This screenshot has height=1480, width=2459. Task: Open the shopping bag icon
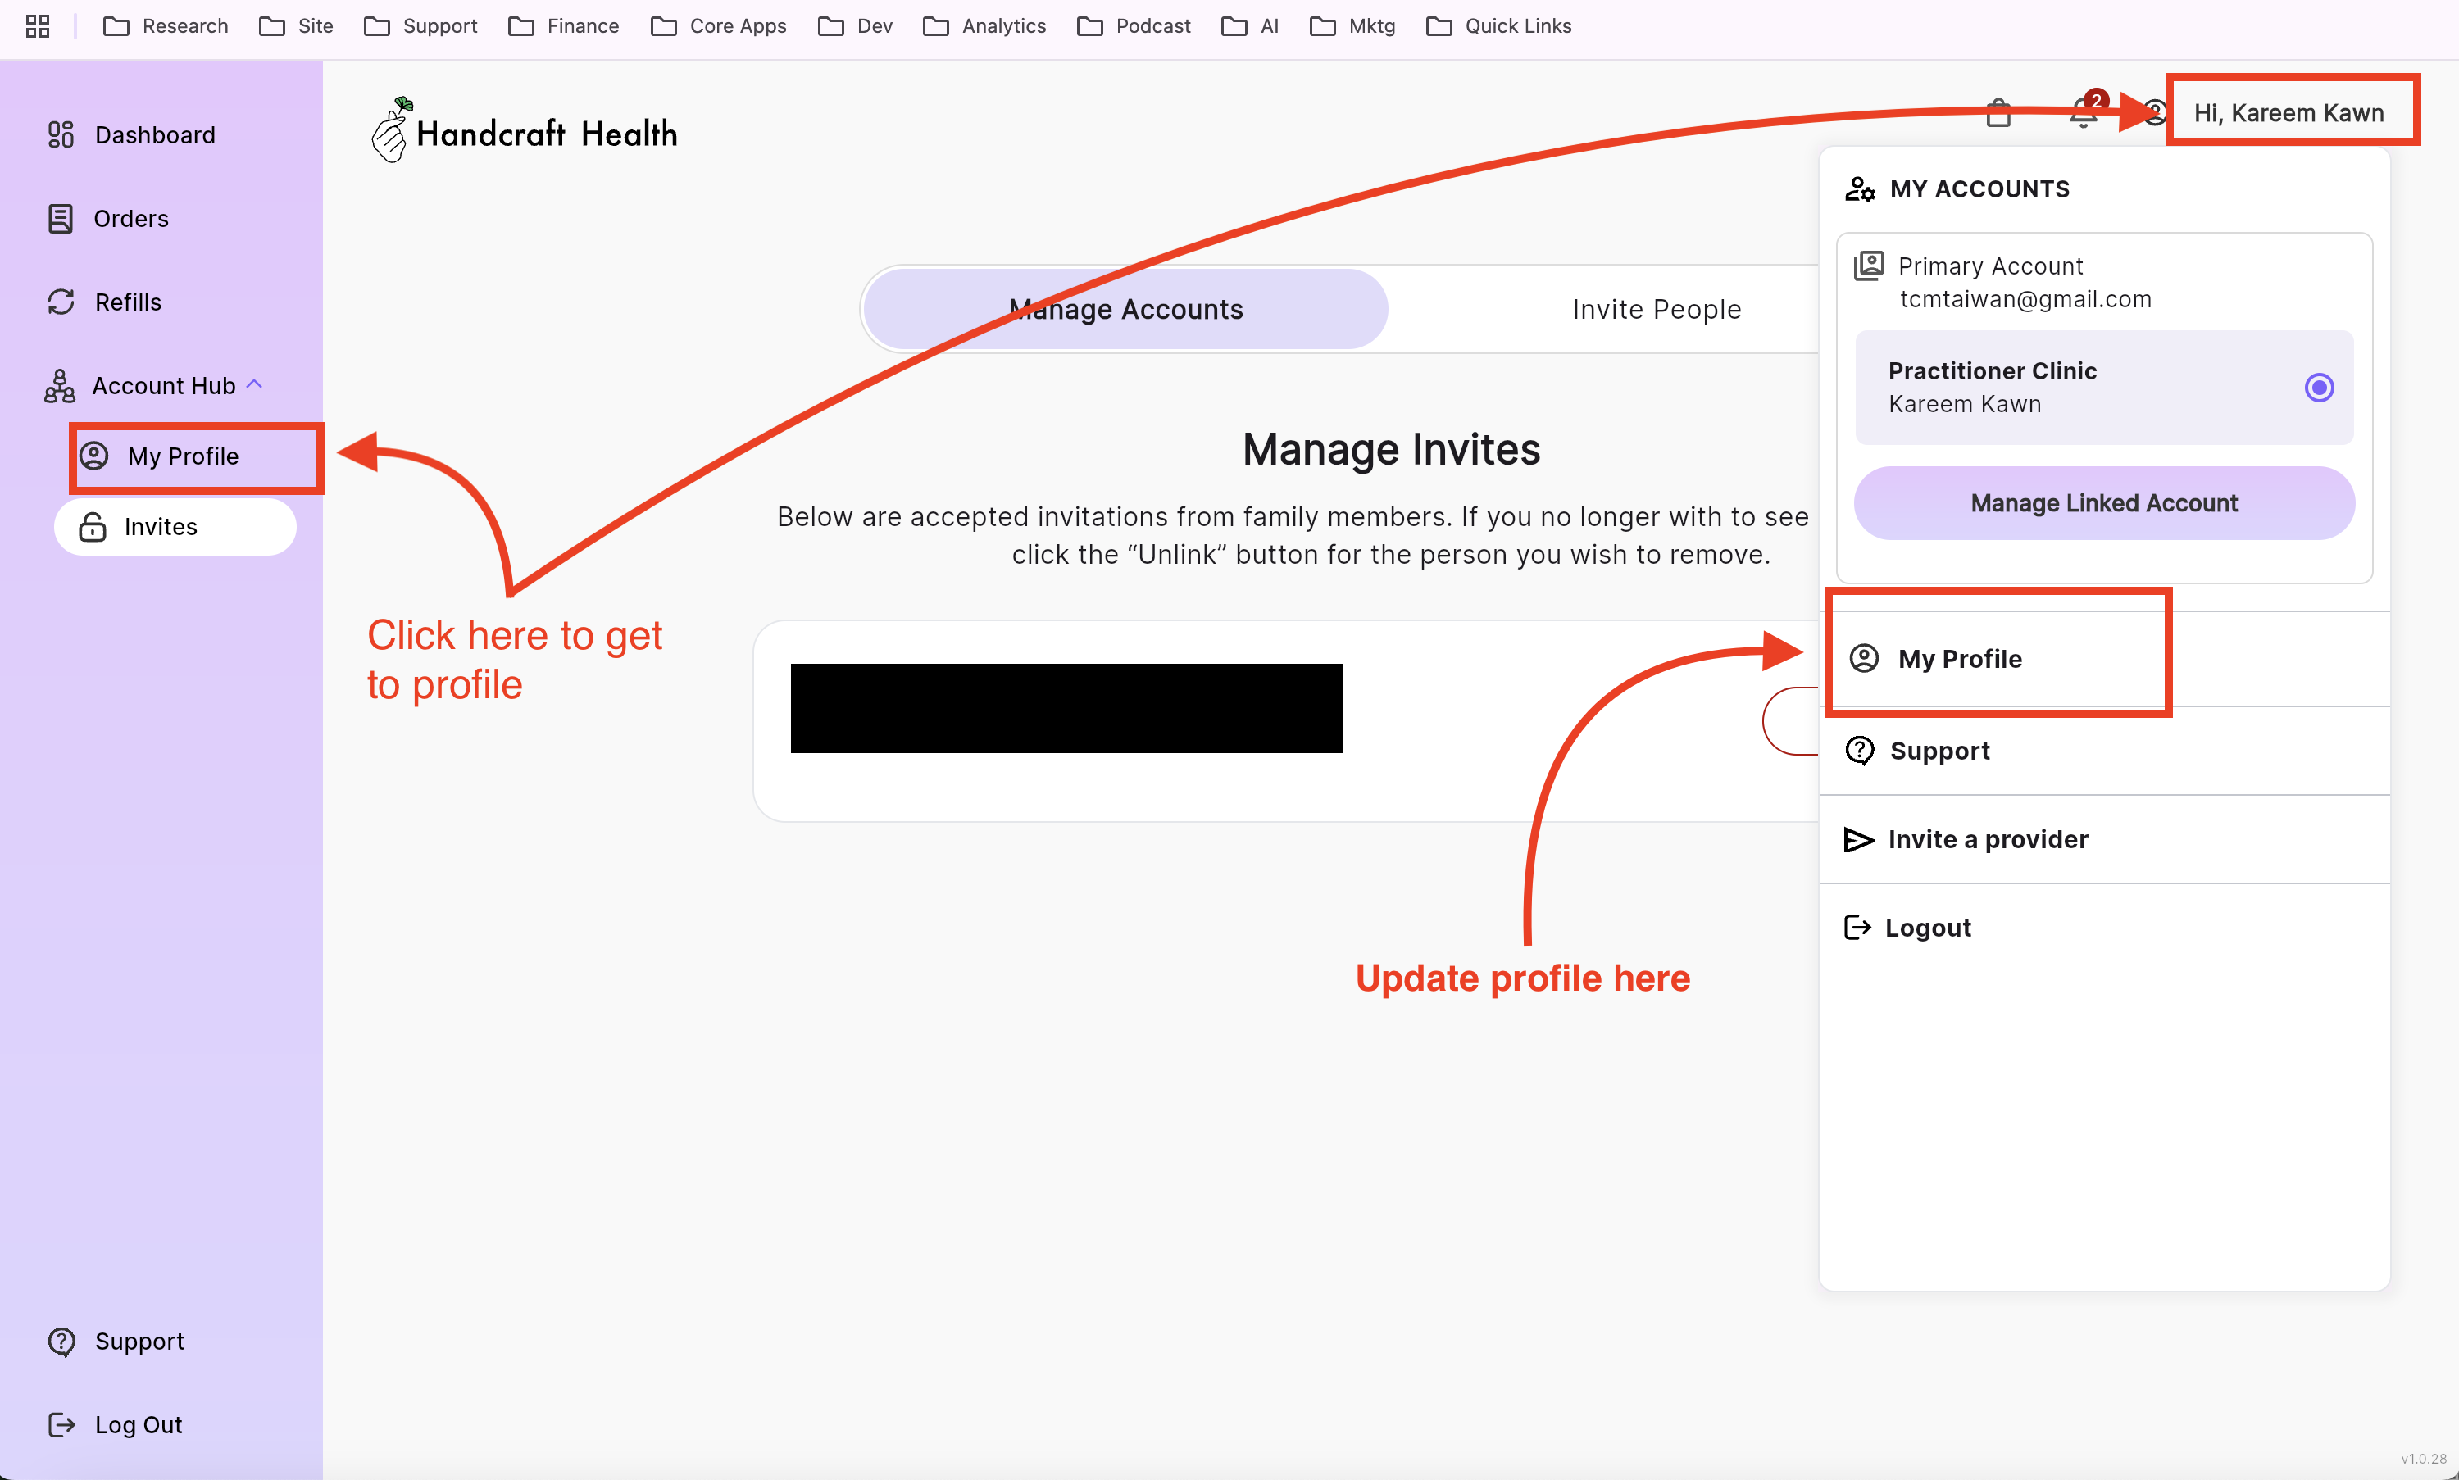(x=1998, y=114)
